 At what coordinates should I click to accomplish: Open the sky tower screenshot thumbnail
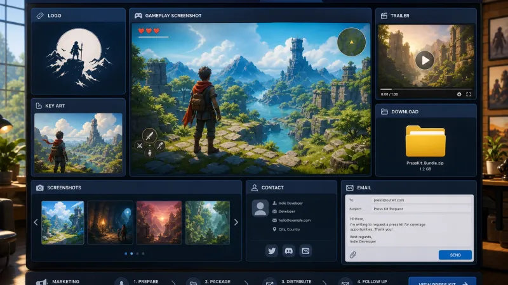click(63, 222)
